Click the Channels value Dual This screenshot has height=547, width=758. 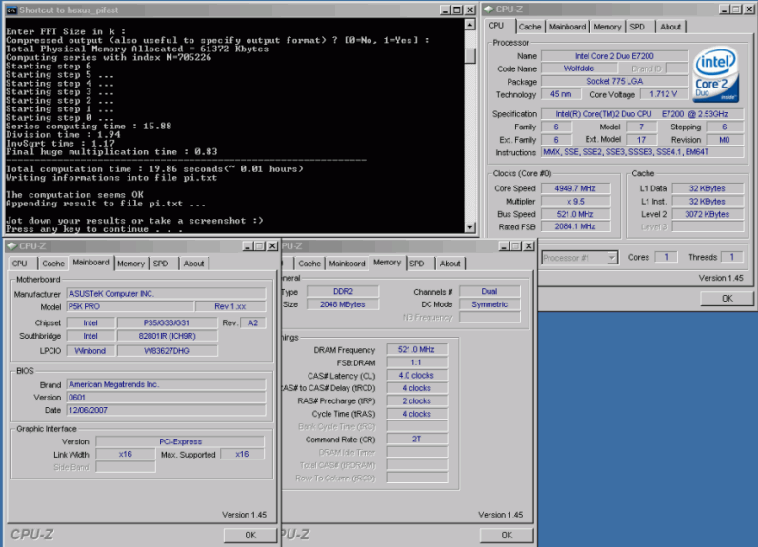pos(489,292)
